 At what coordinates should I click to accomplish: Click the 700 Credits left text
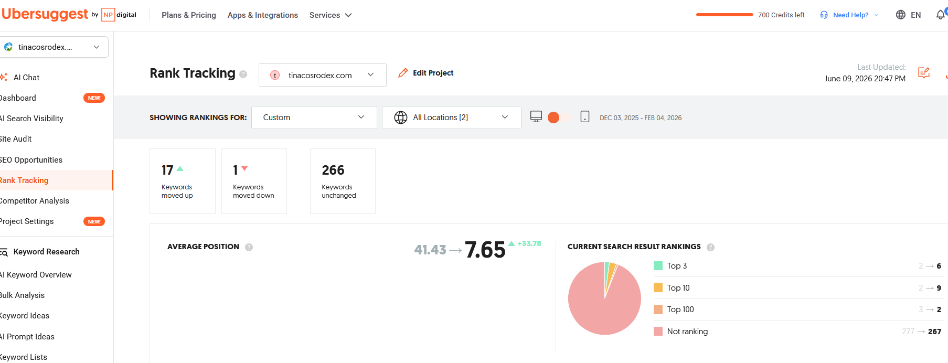[781, 15]
